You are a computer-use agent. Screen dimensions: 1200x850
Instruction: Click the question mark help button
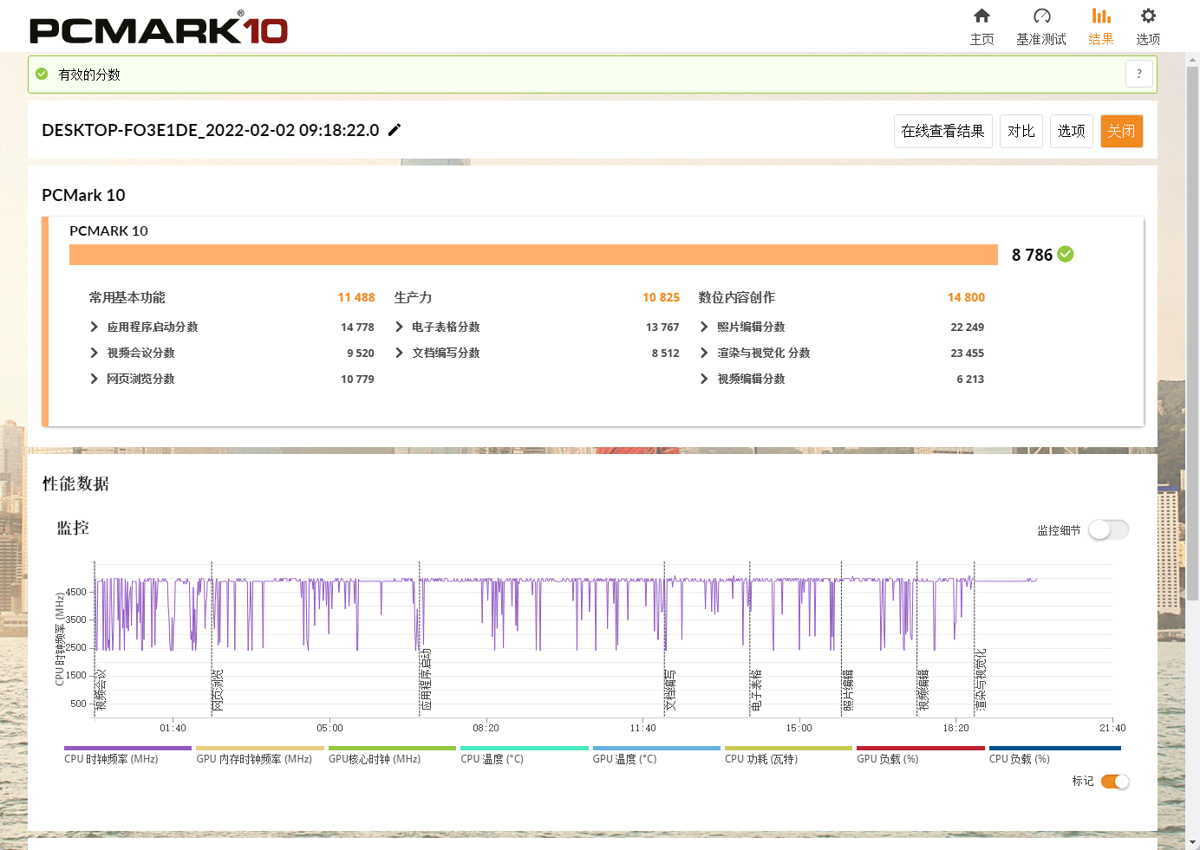pos(1139,74)
